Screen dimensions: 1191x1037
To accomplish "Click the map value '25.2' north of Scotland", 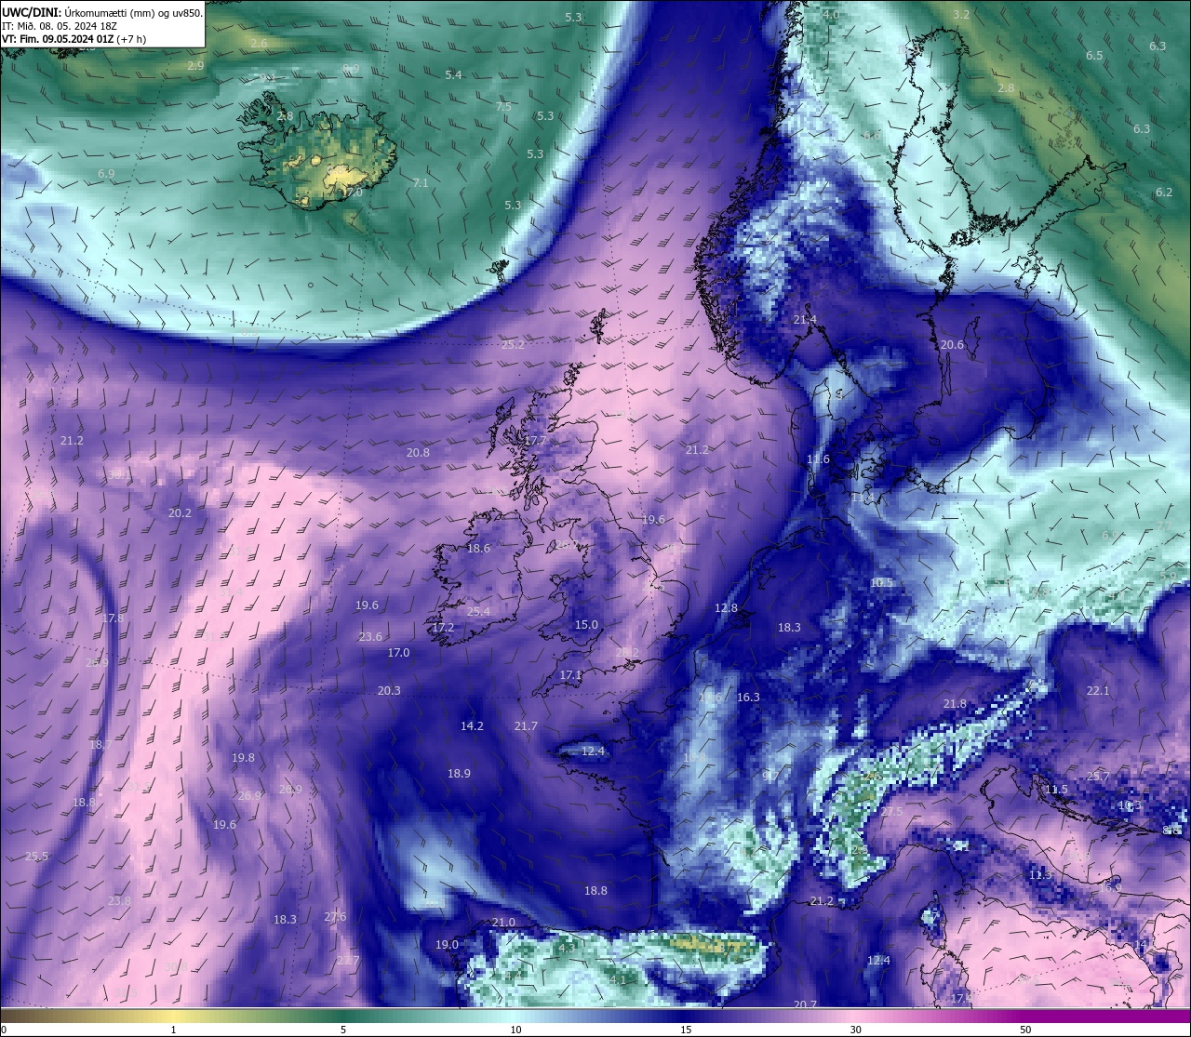I will [x=513, y=345].
